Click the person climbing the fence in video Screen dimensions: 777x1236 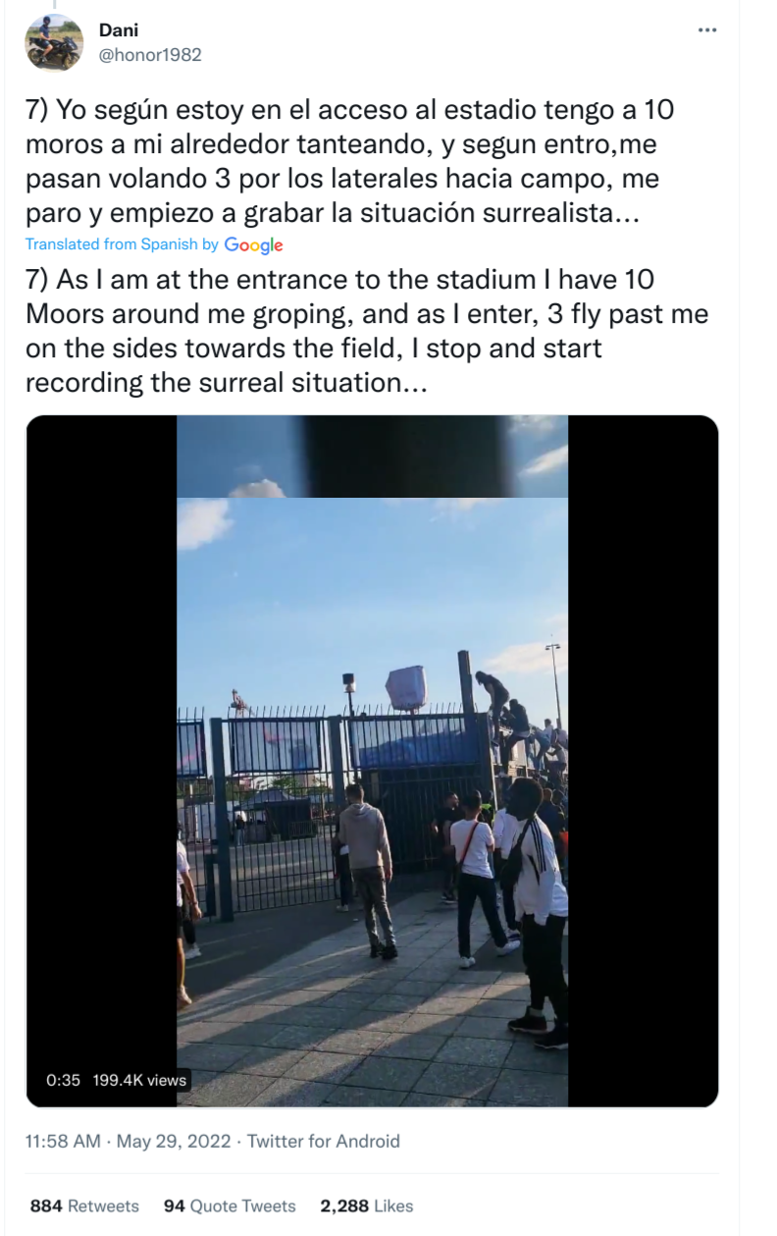coord(492,694)
